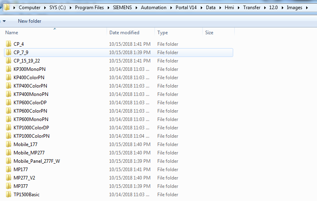Click the CP_4 folder icon
Screen dimensions: 317x201
[8, 44]
